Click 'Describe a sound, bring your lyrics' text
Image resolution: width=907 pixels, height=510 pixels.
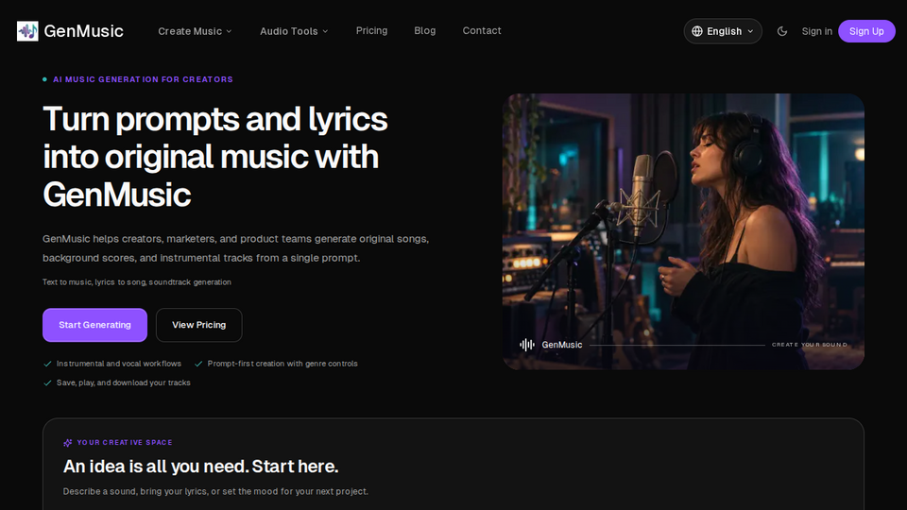click(215, 491)
